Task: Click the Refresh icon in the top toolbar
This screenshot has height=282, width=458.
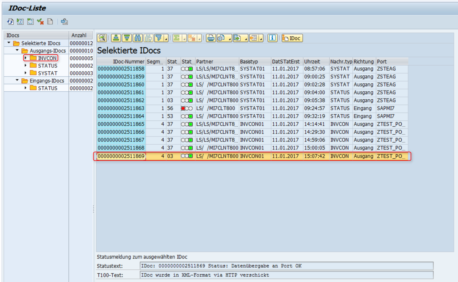Action: 10,22
